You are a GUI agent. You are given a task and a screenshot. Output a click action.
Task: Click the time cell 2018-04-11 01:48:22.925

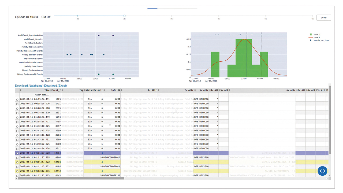click(35, 144)
